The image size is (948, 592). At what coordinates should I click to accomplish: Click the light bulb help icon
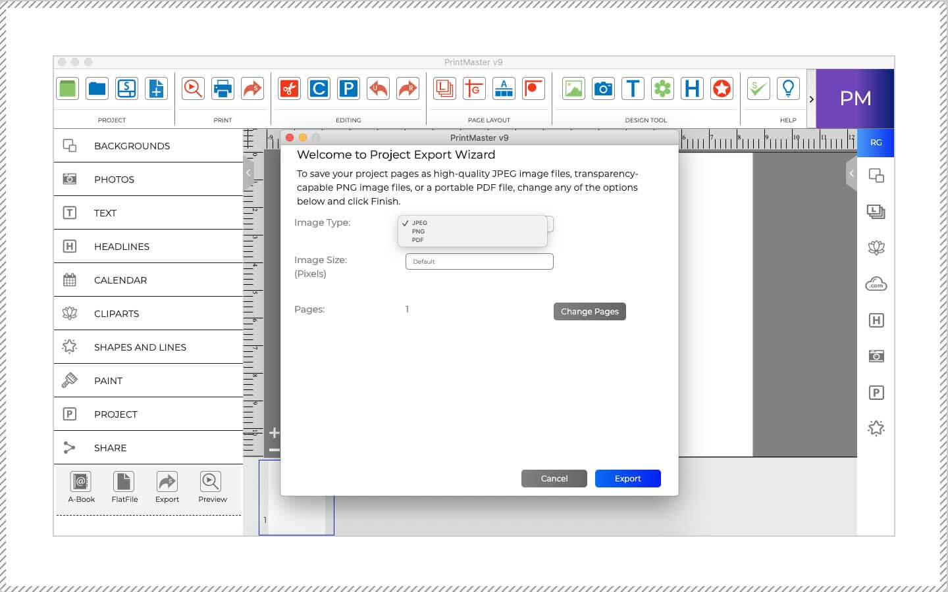coord(788,88)
